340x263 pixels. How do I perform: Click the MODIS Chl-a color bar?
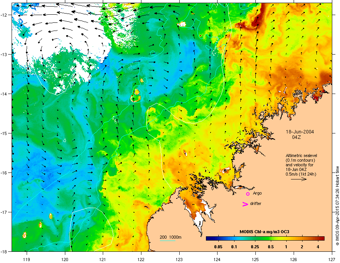265,238
